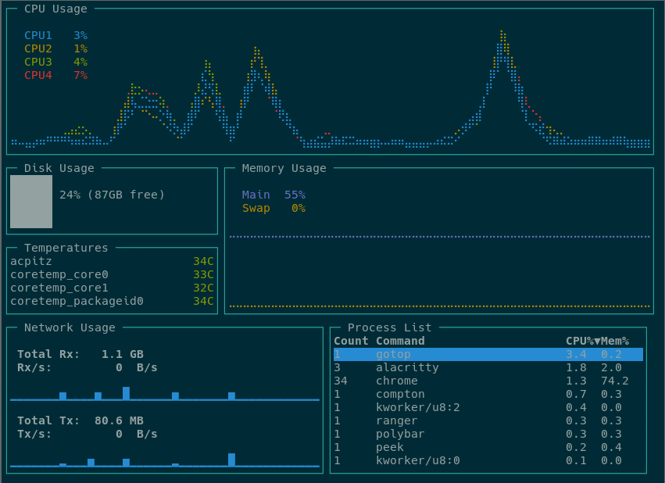Click the Command column header
Viewport: 665px width, 483px height.
[400, 341]
